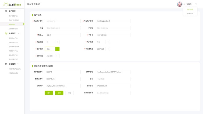Open the green 客户来源 dropdown arrow
The height and width of the screenshot is (114, 203).
57,49
